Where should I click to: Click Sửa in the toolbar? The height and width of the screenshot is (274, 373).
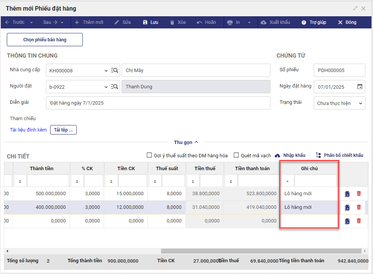122,22
